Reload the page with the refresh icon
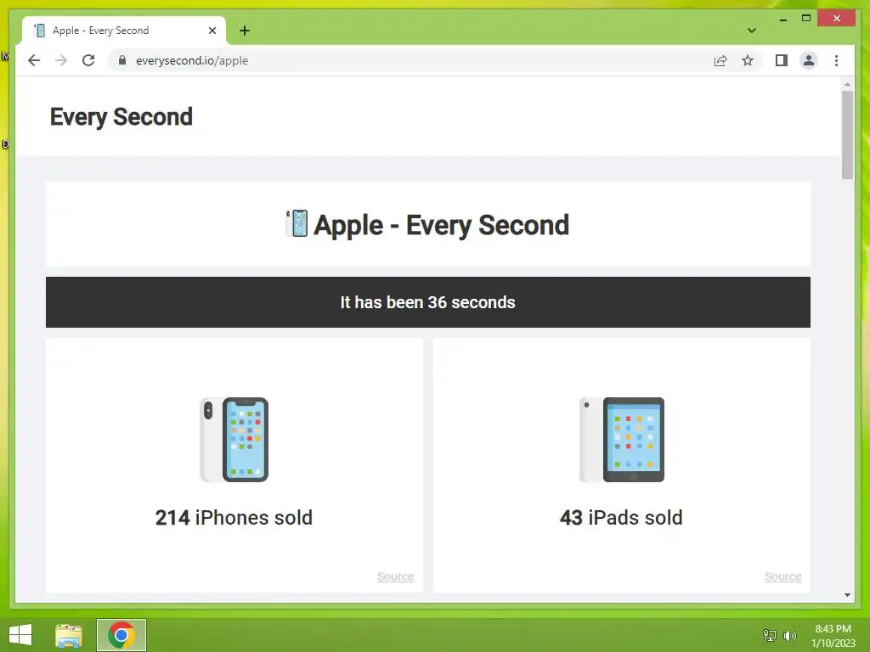This screenshot has height=652, width=870. (88, 60)
